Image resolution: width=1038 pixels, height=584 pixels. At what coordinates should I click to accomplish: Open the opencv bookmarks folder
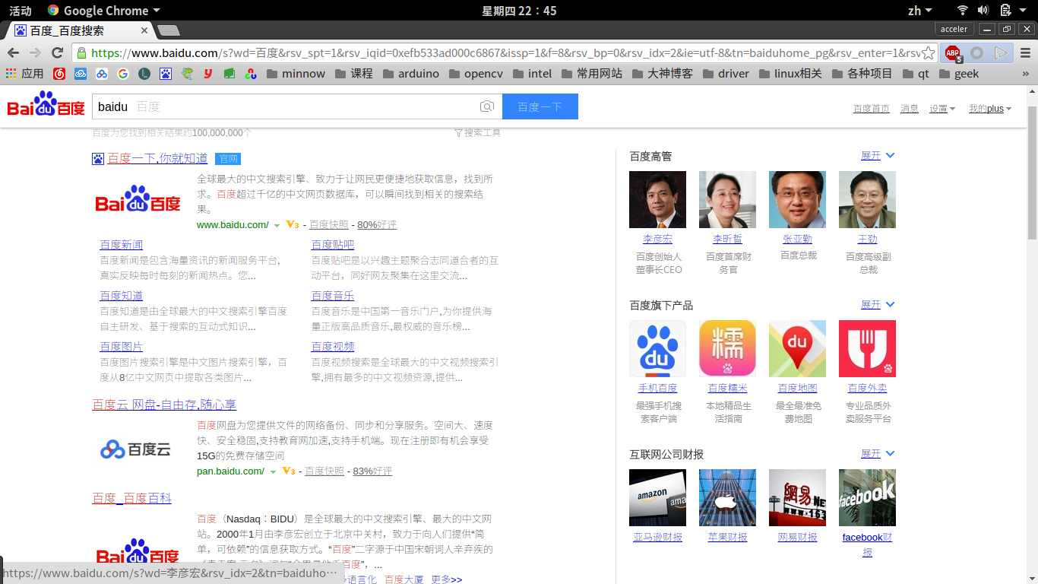476,74
